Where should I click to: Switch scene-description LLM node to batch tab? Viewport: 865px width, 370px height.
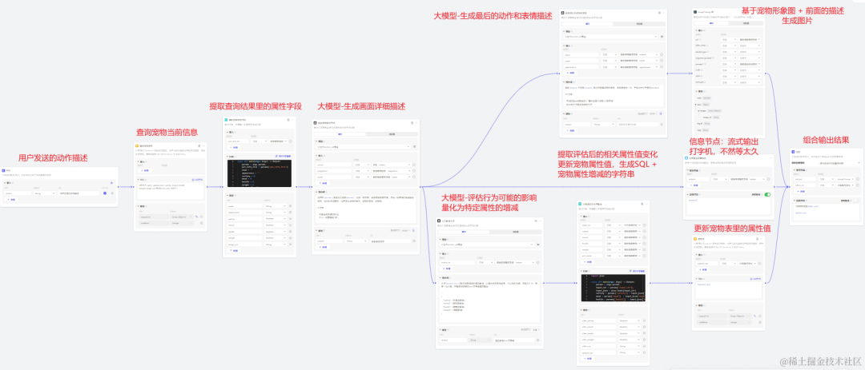[392, 133]
